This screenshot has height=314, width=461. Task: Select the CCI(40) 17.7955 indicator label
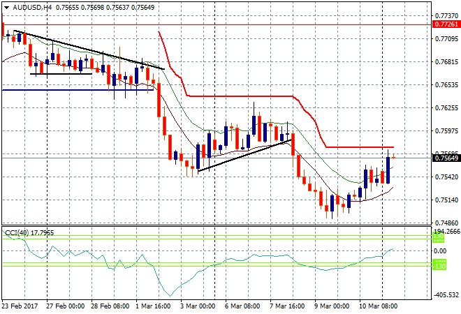point(29,233)
